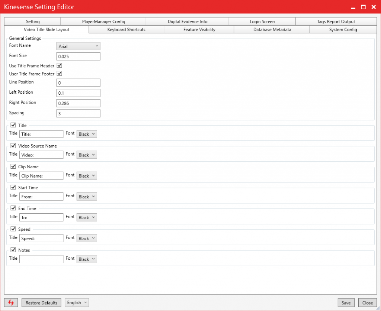Switch to PlayerManager Config tab
The height and width of the screenshot is (311, 381).
pos(103,21)
